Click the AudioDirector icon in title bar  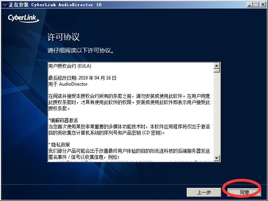pos(5,5)
